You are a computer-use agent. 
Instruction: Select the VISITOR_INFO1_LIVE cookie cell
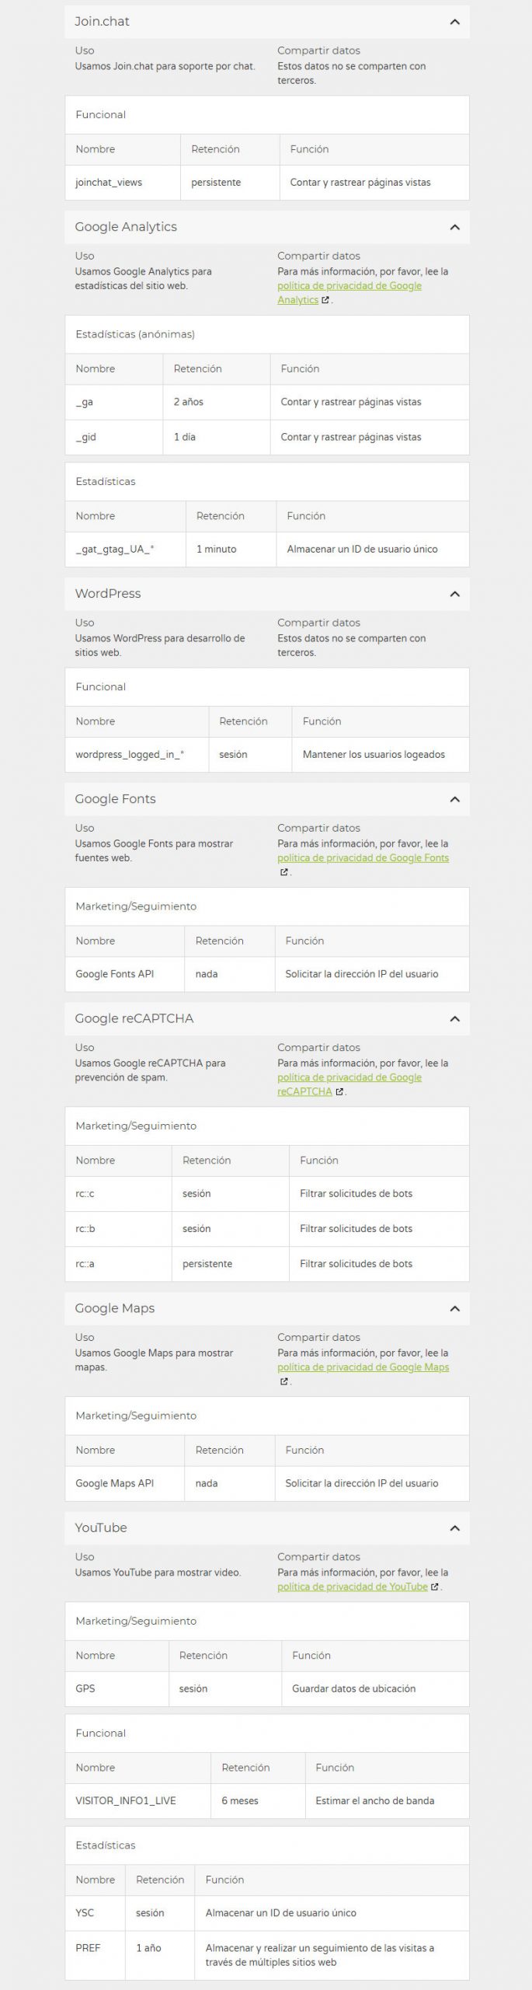137,1800
